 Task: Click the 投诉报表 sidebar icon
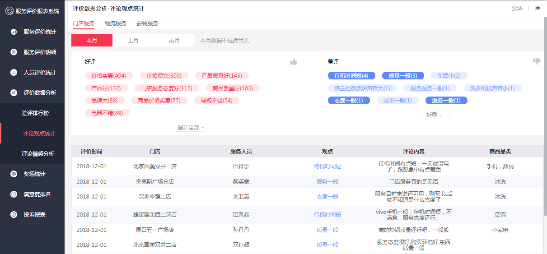(x=14, y=215)
